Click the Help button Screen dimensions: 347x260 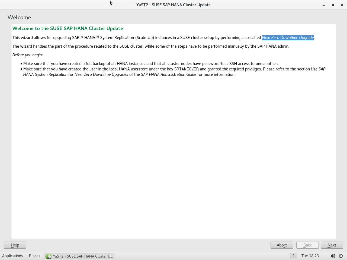click(x=15, y=245)
